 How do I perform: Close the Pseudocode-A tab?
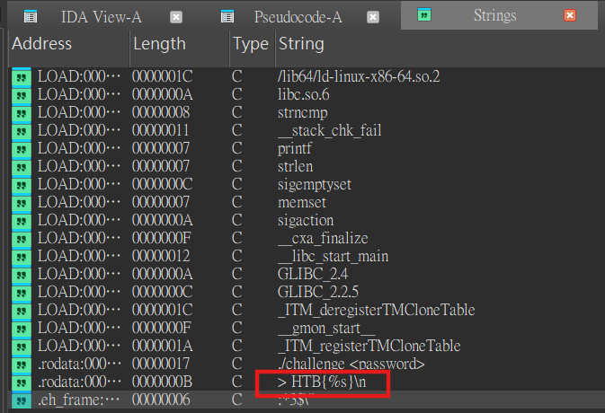(x=373, y=17)
